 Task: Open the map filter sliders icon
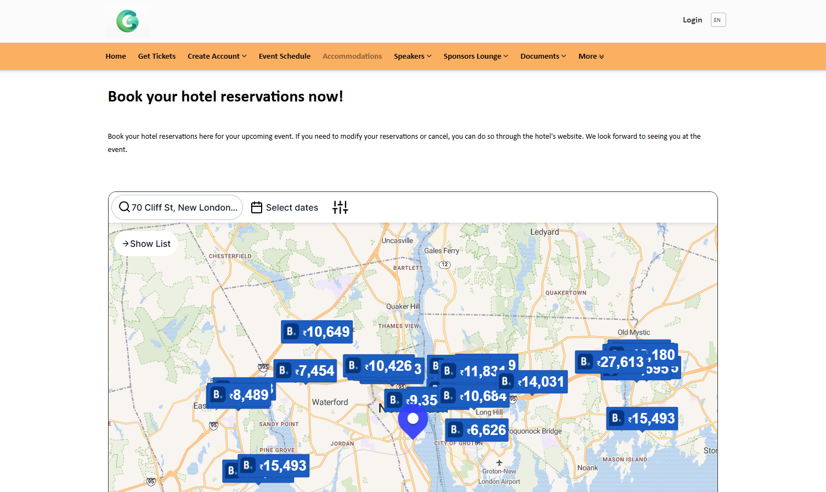coord(340,207)
